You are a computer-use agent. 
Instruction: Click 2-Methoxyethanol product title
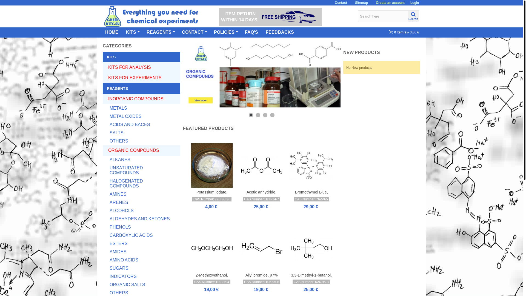click(212, 275)
